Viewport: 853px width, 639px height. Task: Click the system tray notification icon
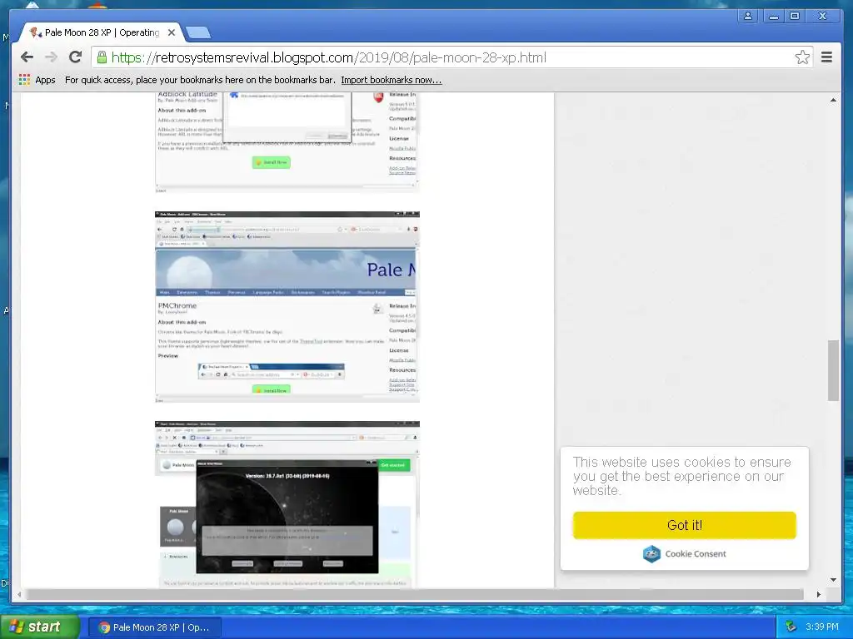(x=791, y=627)
